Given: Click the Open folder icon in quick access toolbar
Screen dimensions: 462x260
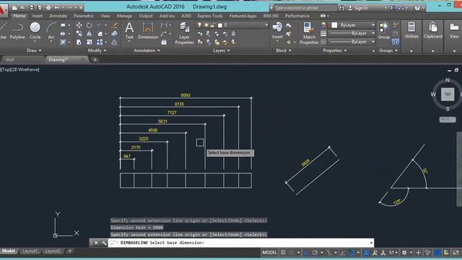Looking at the screenshot, I should coord(22,8).
